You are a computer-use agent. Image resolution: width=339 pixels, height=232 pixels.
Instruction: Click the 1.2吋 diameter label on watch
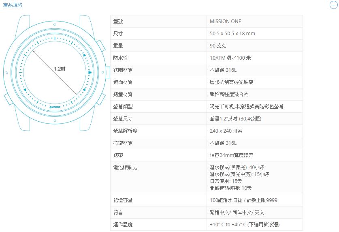60,69
